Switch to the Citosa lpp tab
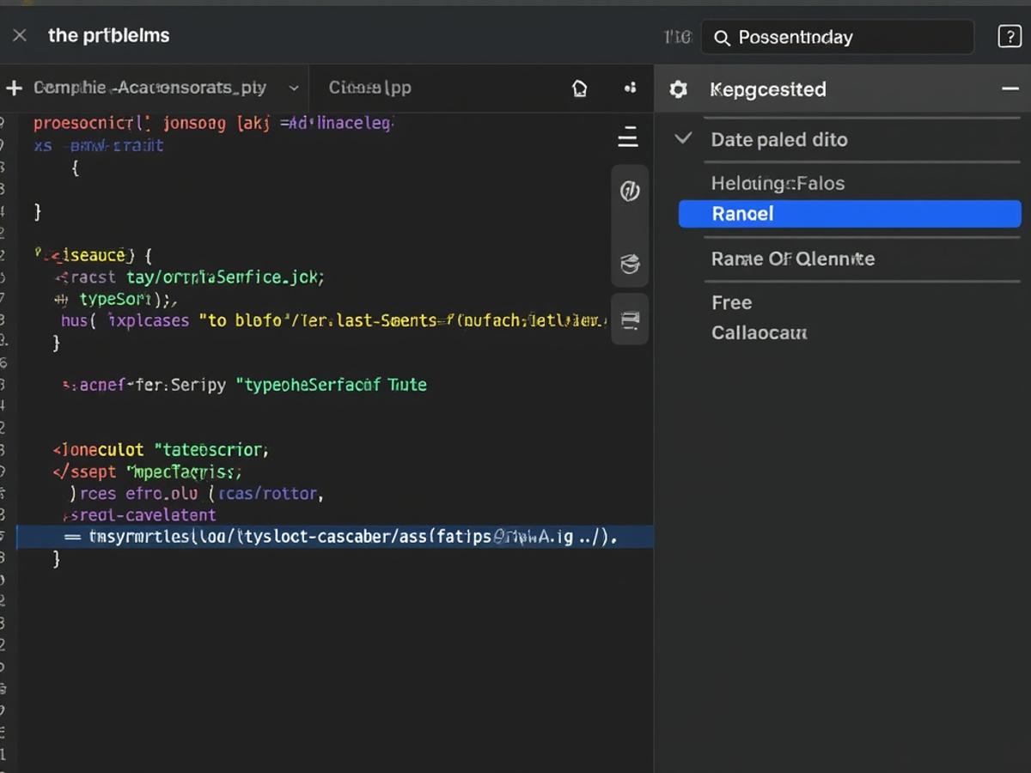The width and height of the screenshot is (1031, 773). [x=369, y=88]
